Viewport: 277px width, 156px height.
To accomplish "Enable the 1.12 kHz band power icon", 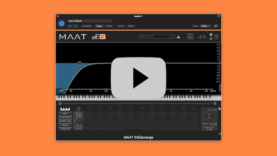I will point(152,109).
